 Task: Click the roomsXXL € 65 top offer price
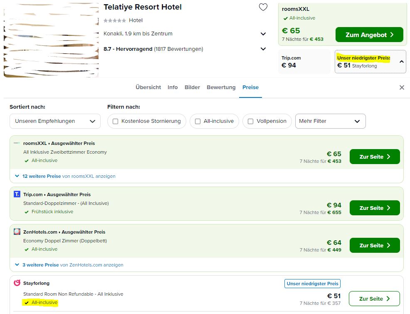(x=291, y=31)
